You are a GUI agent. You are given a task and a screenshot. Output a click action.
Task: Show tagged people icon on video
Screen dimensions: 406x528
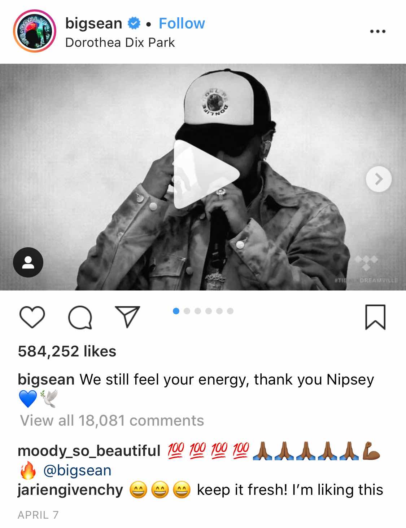[x=28, y=262]
